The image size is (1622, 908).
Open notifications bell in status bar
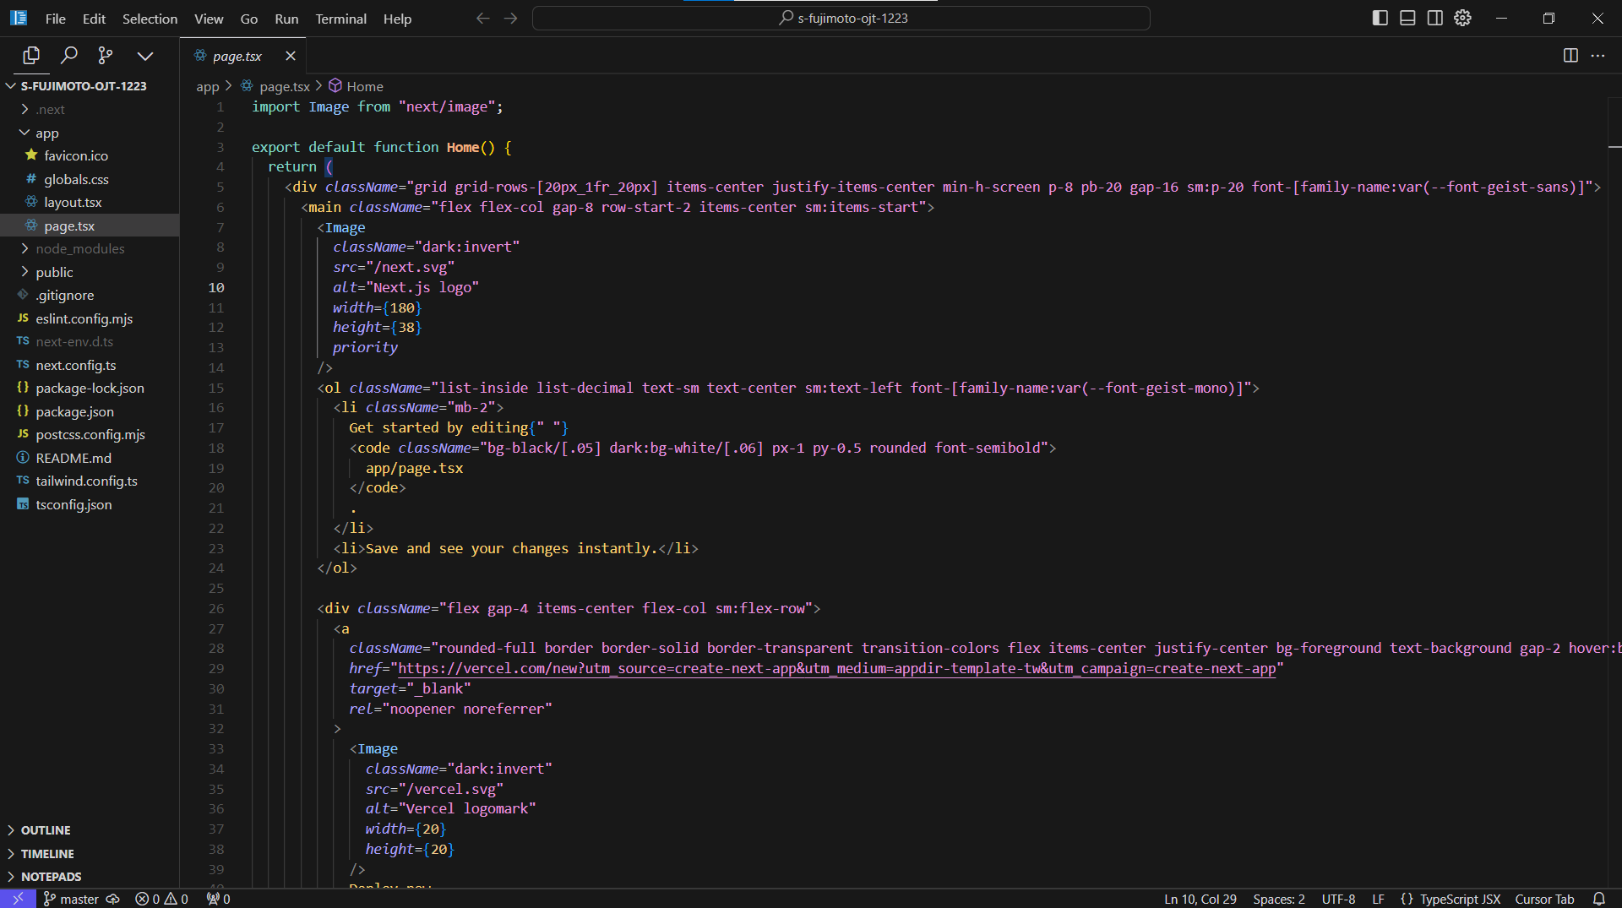(1599, 900)
